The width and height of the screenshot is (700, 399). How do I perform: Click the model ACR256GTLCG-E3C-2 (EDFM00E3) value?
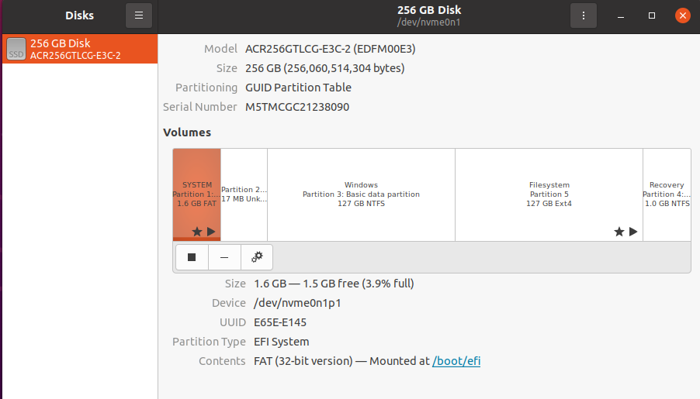coord(331,49)
